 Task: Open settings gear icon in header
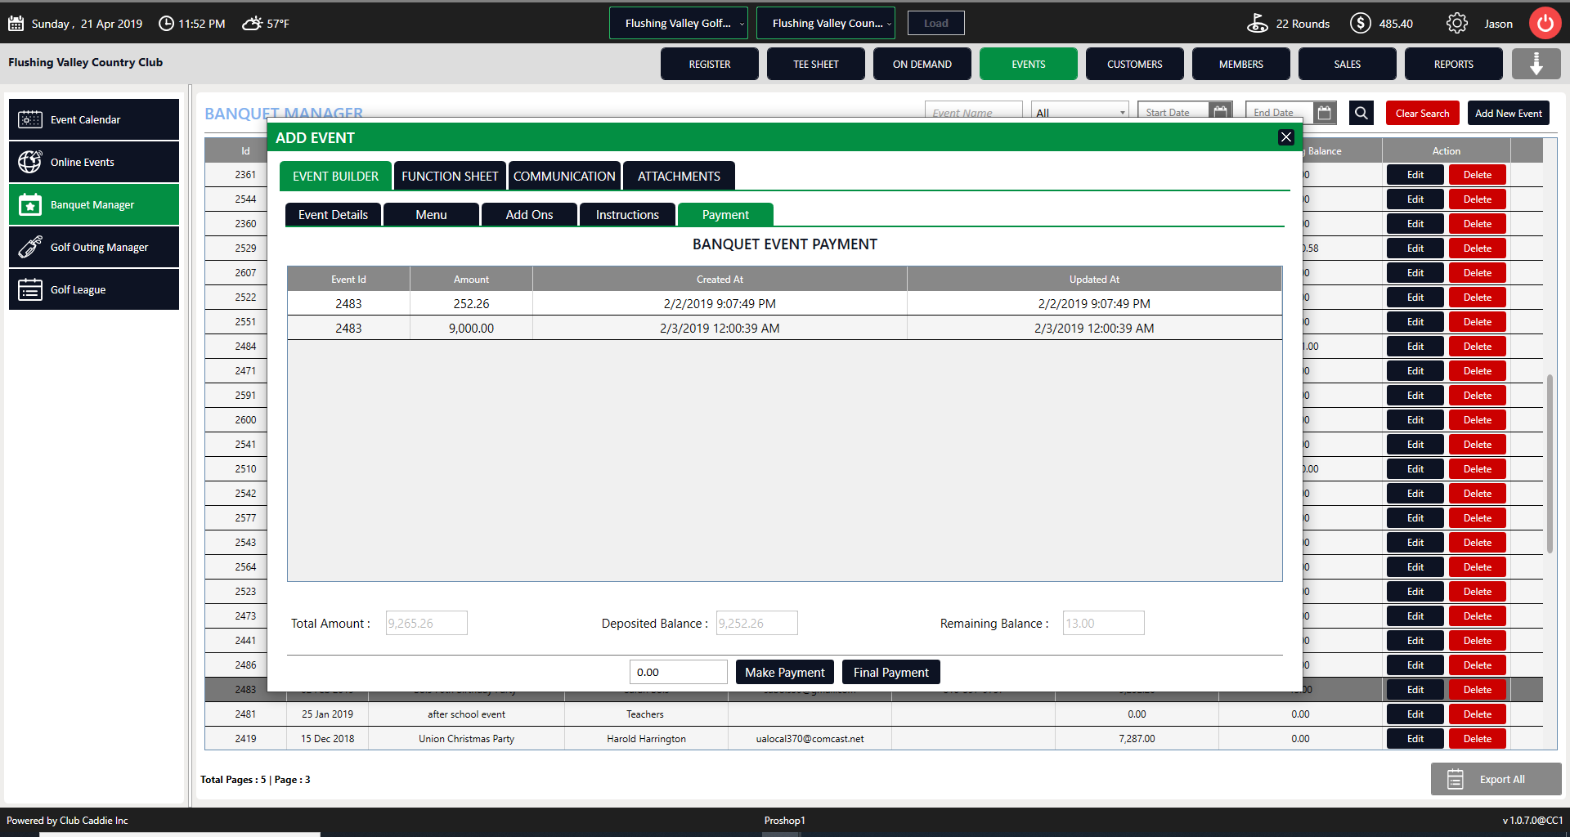point(1456,24)
